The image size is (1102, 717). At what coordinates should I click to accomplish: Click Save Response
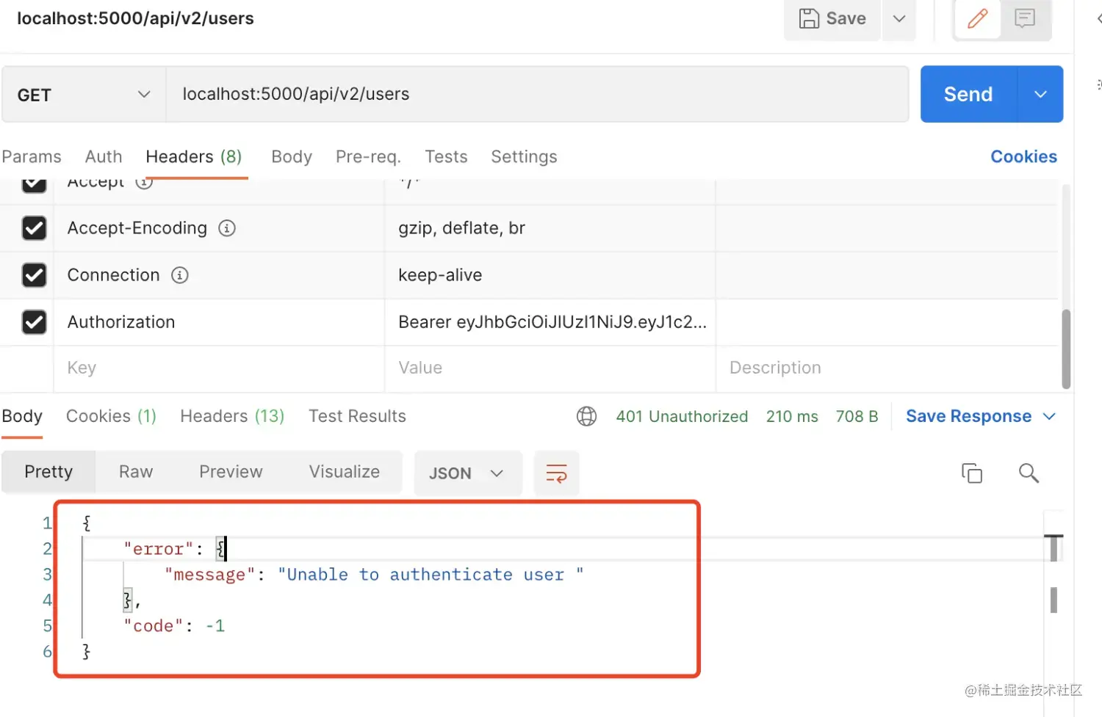[x=968, y=417]
